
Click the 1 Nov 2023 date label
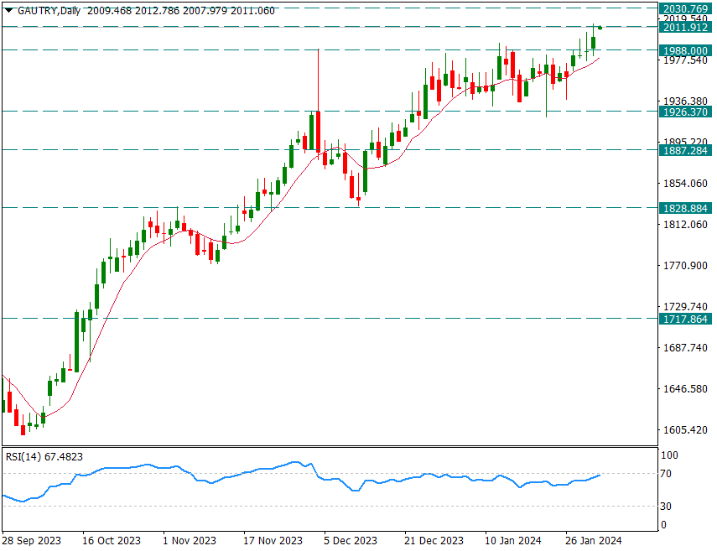[190, 540]
